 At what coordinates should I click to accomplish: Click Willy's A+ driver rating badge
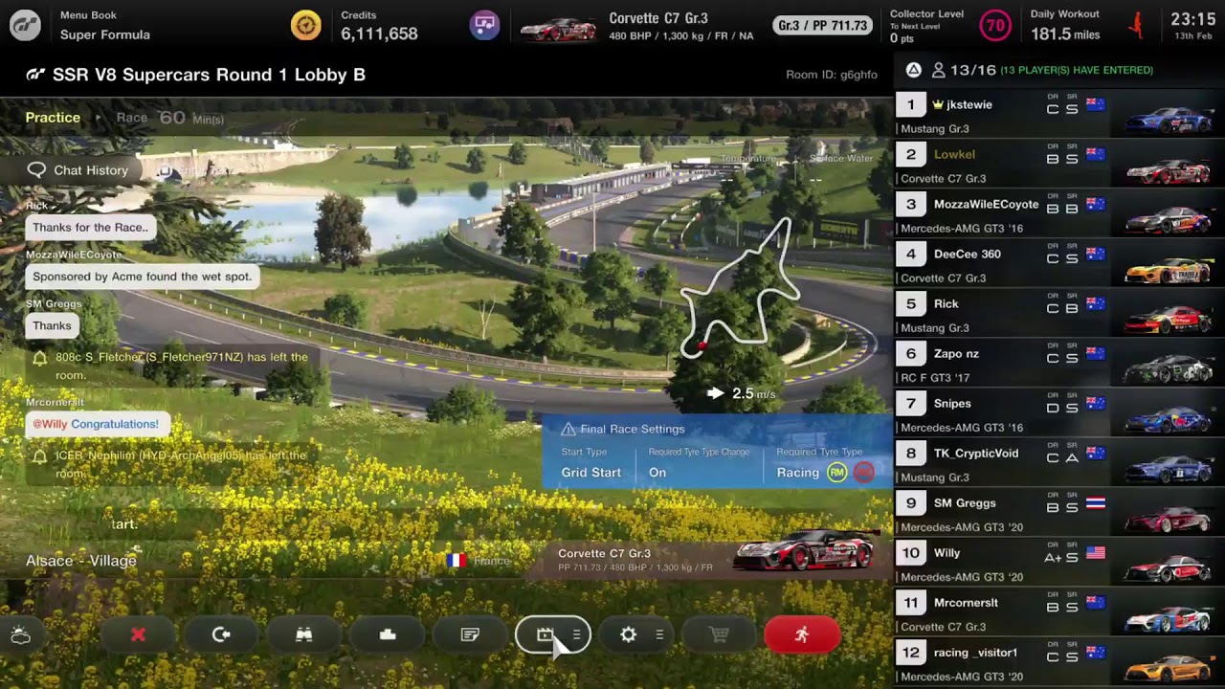click(x=1053, y=557)
